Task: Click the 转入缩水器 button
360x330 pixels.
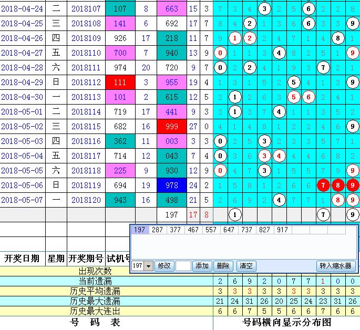Action: [x=335, y=266]
